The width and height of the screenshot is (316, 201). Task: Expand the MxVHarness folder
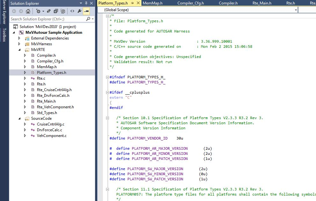pos(19,44)
